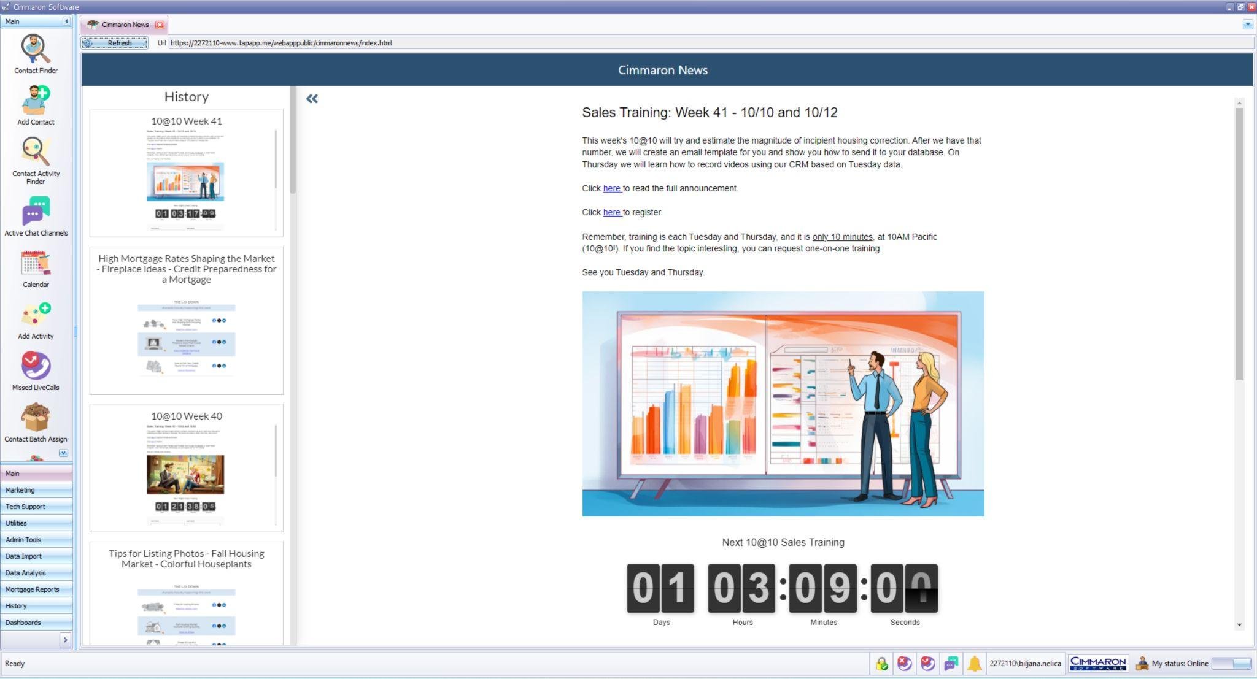Toggle the My status Online switch

(x=1231, y=663)
